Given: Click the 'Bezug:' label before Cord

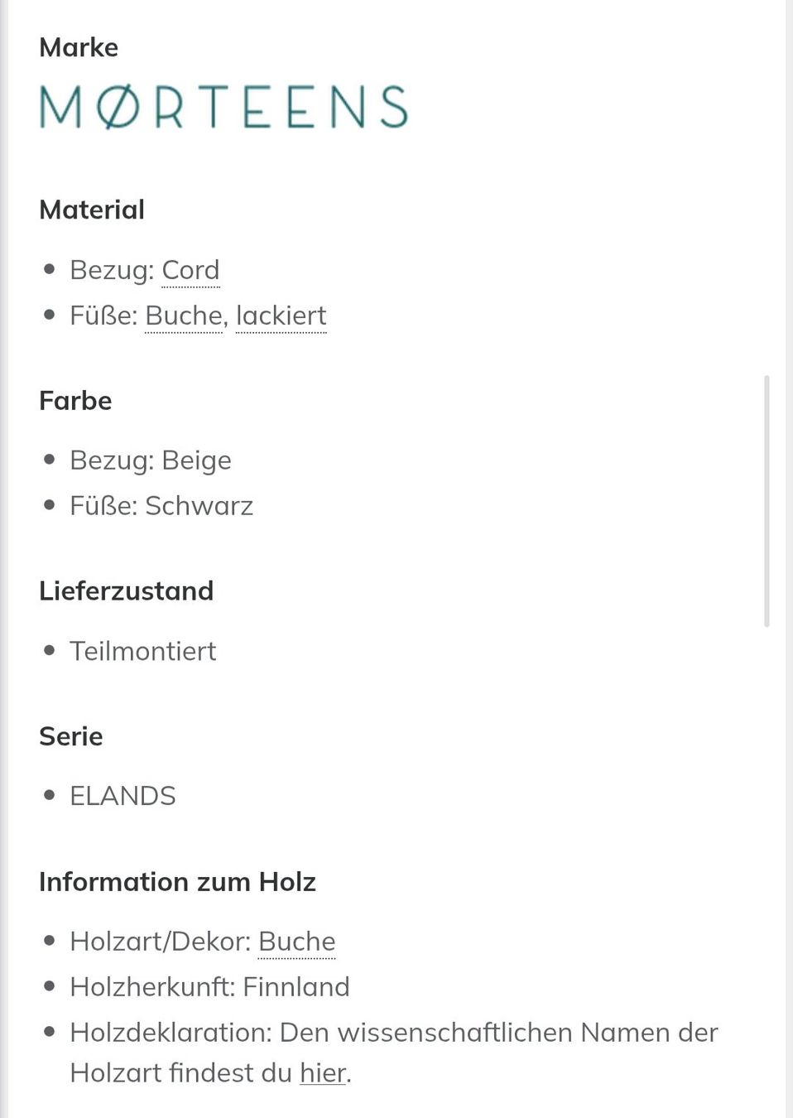Looking at the screenshot, I should (x=112, y=270).
